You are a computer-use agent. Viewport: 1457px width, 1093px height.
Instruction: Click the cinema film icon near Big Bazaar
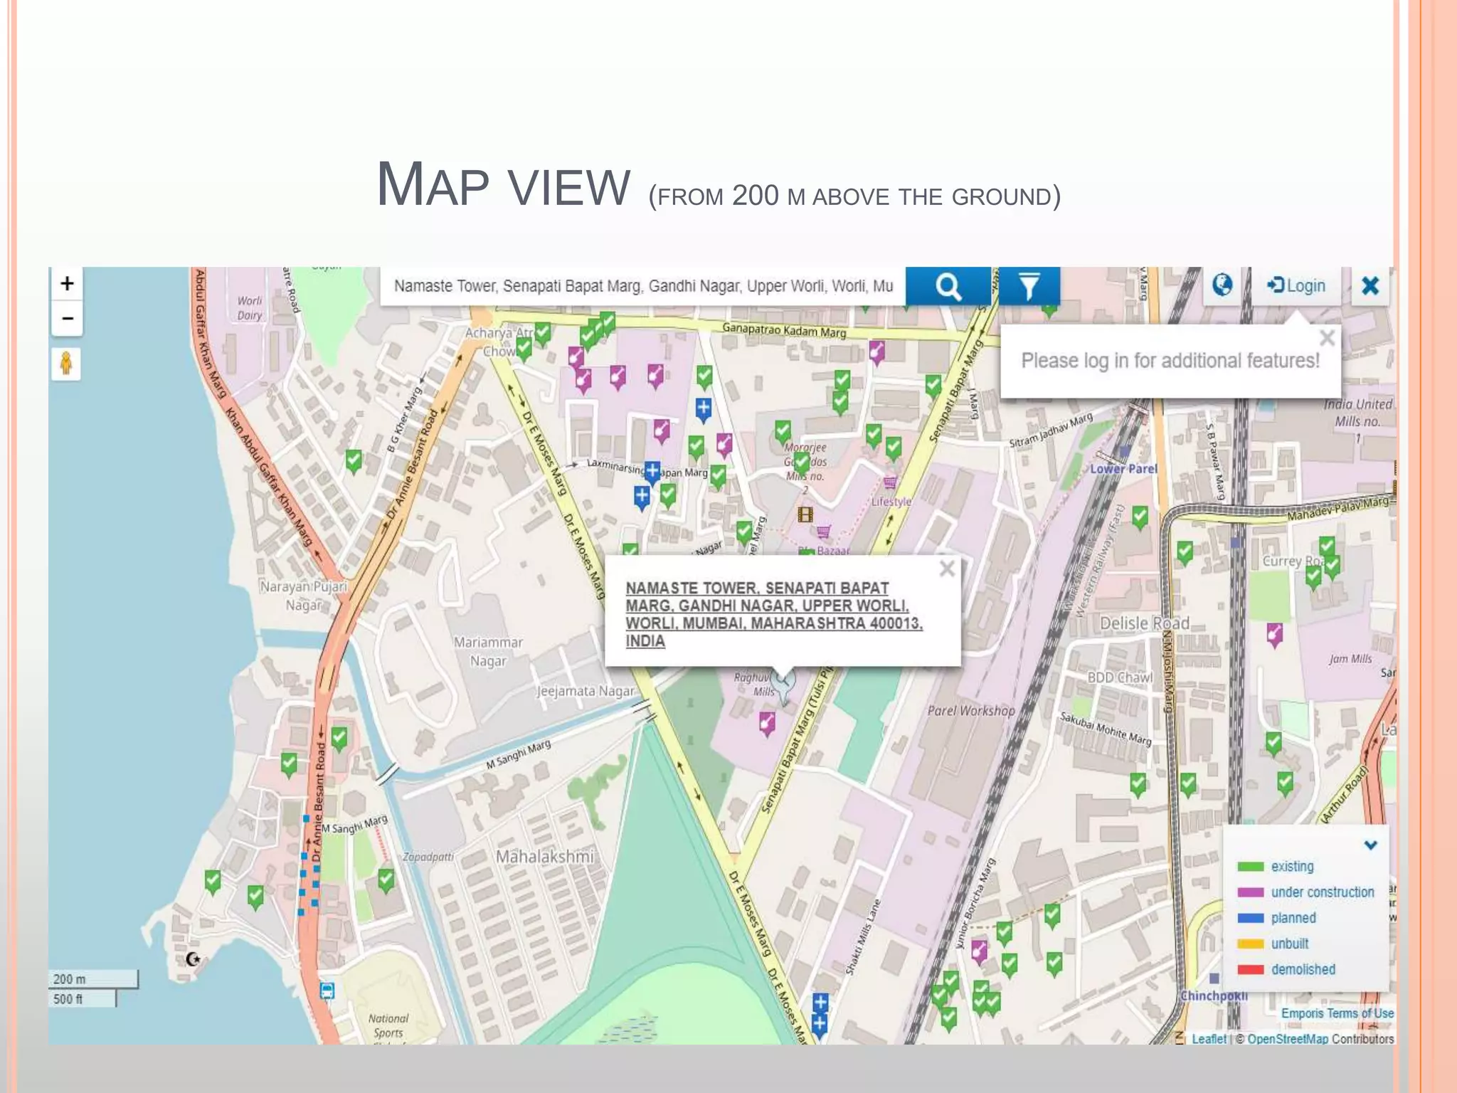click(805, 514)
